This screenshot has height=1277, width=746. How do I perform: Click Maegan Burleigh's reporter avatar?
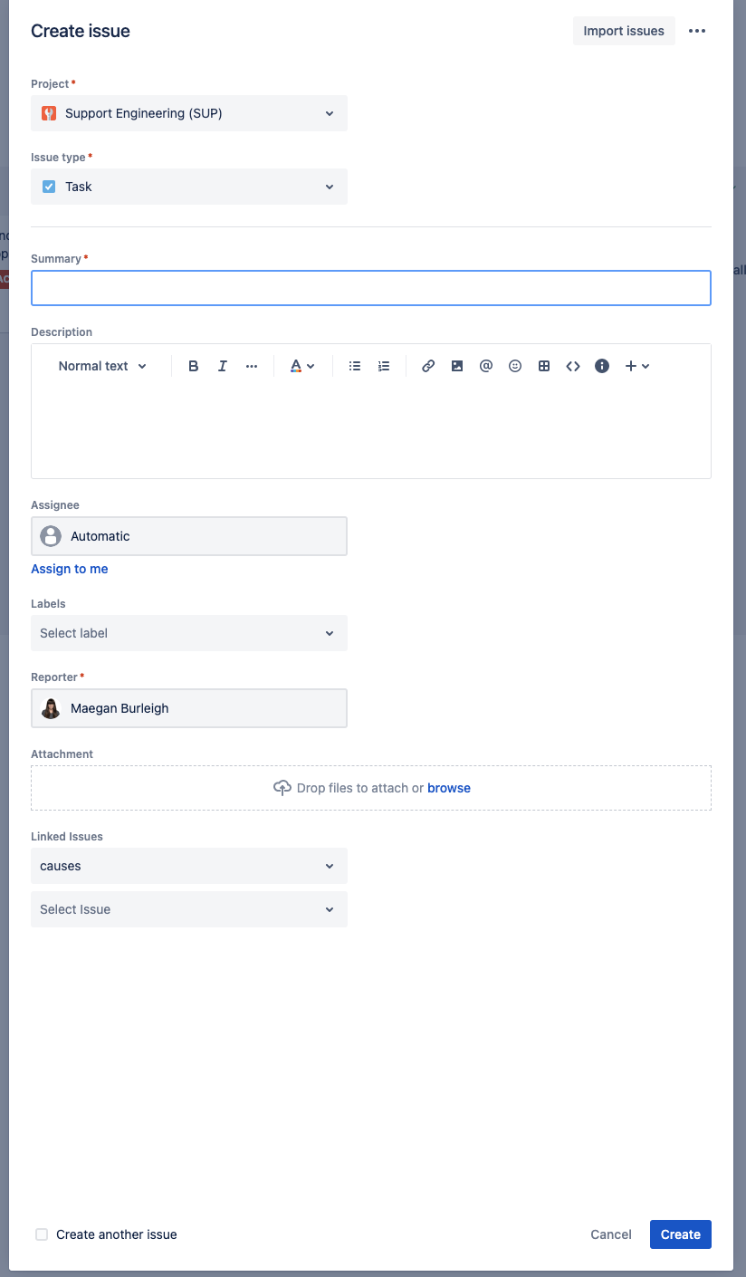click(52, 708)
